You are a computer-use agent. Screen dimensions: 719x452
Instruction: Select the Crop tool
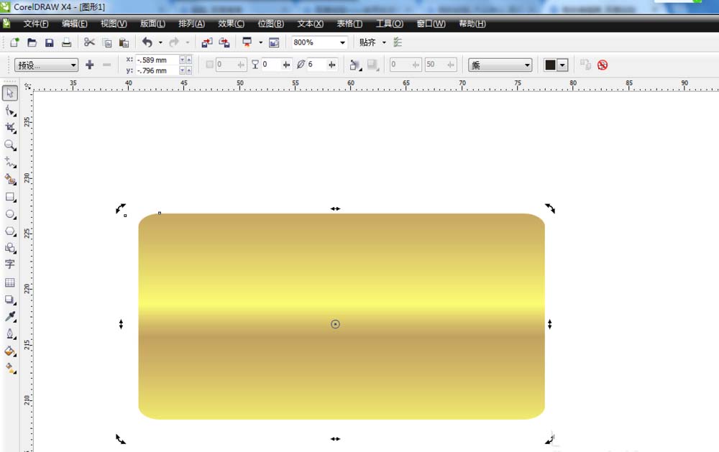pyautogui.click(x=10, y=128)
